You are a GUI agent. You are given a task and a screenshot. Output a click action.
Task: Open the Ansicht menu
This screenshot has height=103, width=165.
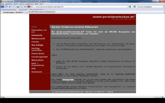click(x=16, y=4)
